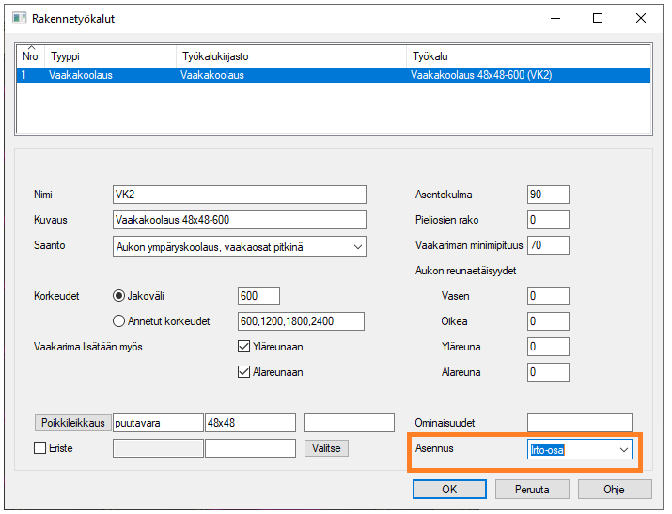Image resolution: width=672 pixels, height=514 pixels.
Task: Open help with the Ohje button
Action: 614,489
